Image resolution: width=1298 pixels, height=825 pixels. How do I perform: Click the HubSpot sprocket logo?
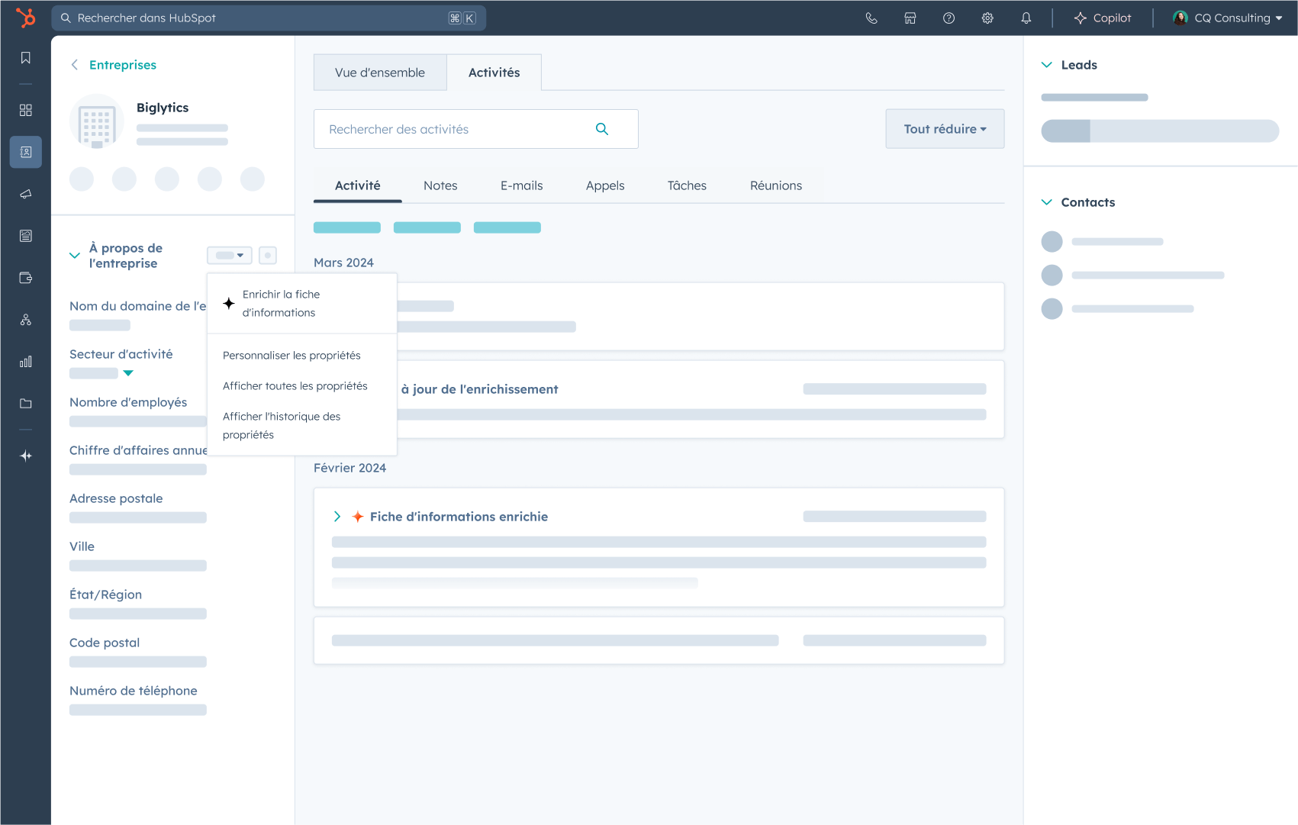click(26, 18)
